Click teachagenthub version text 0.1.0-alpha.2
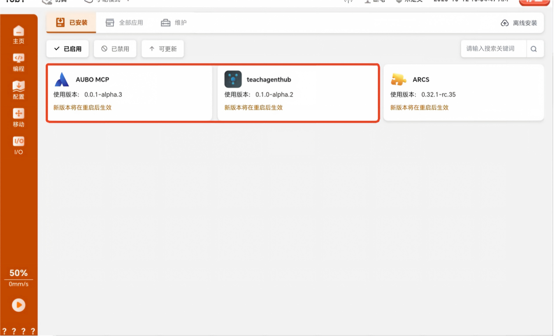554x336 pixels. tap(275, 94)
